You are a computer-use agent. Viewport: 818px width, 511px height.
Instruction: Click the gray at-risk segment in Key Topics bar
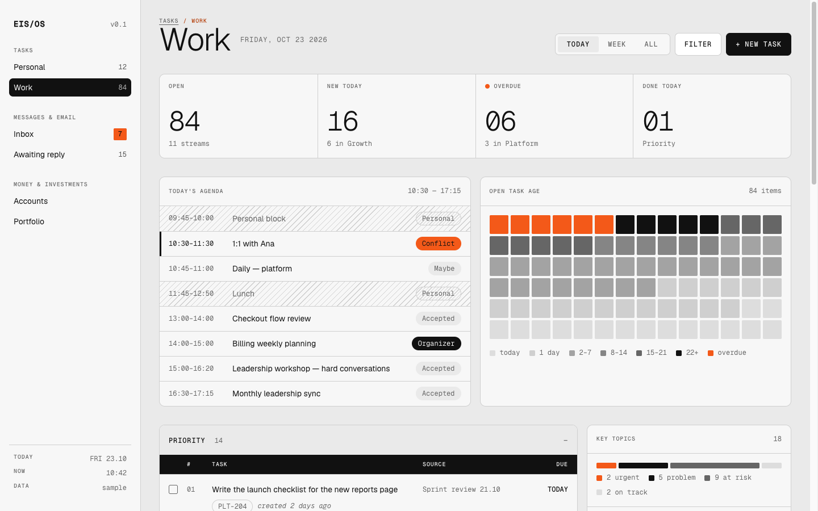pos(715,466)
